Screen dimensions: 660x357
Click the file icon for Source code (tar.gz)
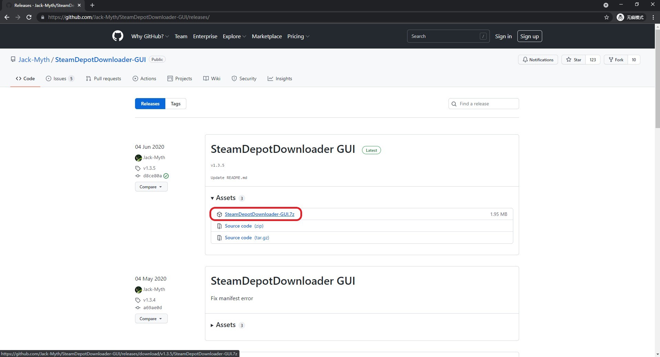click(219, 238)
